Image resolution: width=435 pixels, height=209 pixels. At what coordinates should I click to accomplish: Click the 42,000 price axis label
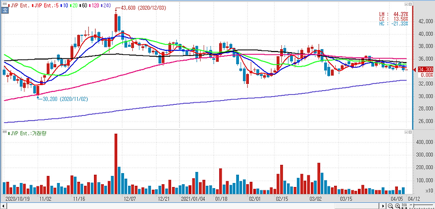pyautogui.click(x=425, y=21)
